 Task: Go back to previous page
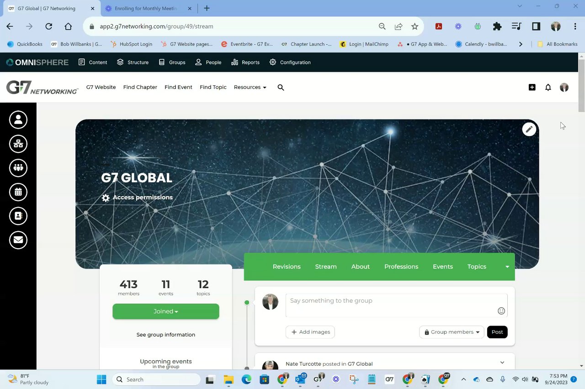(x=10, y=26)
